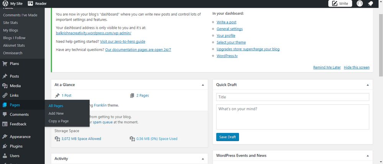The height and width of the screenshot is (164, 383).
Task: Open Akismet Stats in sidebar
Action: [14, 46]
